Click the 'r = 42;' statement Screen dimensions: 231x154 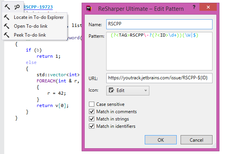(57, 93)
